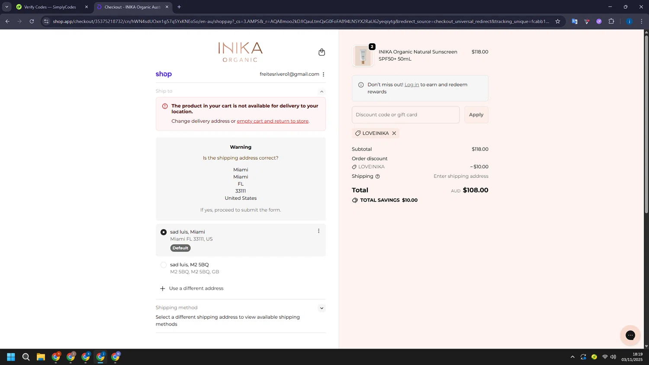Click the INIKA Organic logo
This screenshot has width=649, height=365.
point(241,52)
